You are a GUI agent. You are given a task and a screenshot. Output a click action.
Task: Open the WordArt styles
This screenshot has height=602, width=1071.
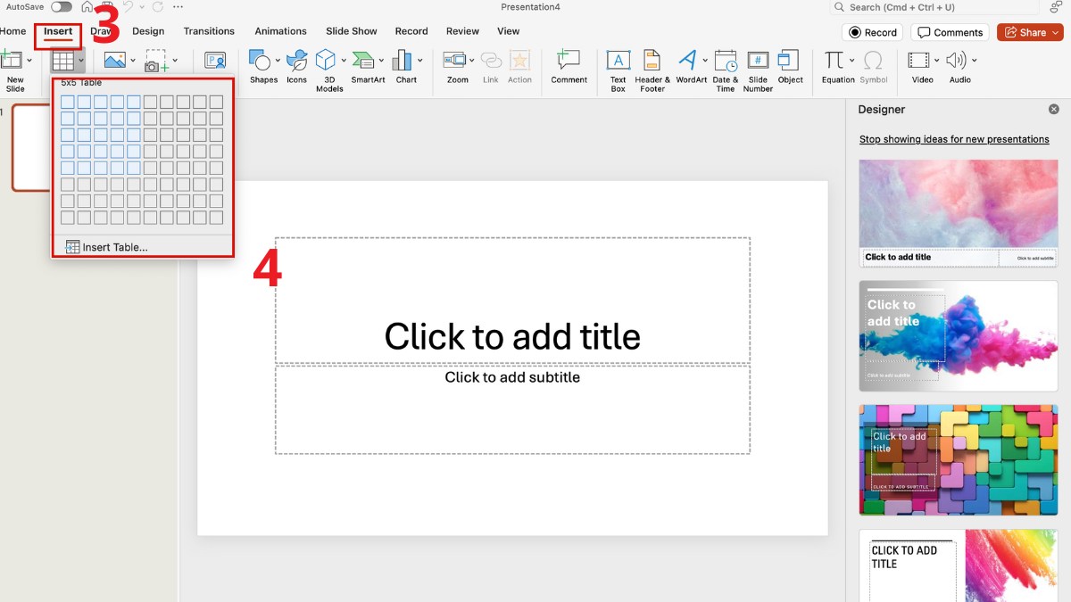coord(687,61)
